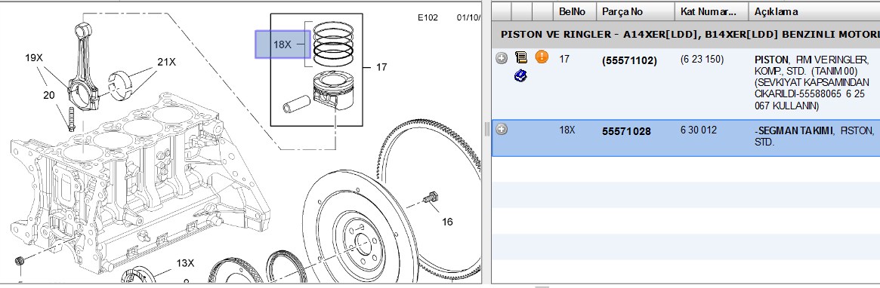The width and height of the screenshot is (880, 288).
Task: Click the connecting rod drawing
Action: (84, 67)
